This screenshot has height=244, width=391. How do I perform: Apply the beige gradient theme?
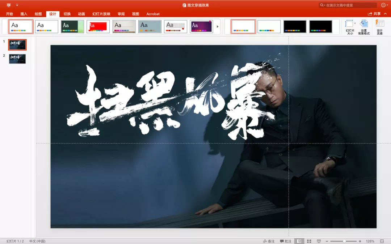(124, 26)
